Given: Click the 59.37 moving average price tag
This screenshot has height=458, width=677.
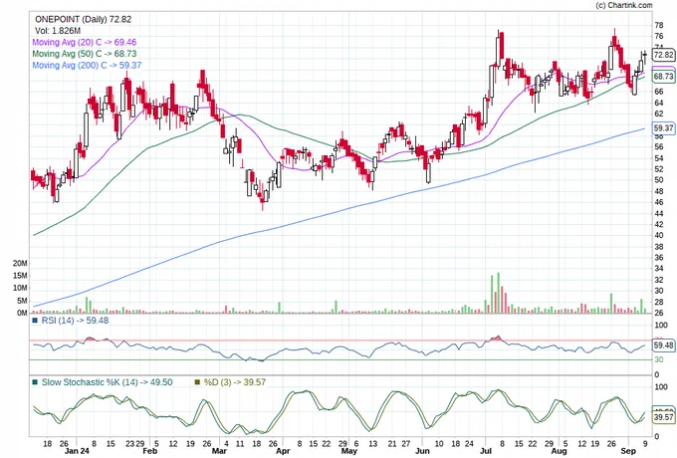Looking at the screenshot, I should pyautogui.click(x=663, y=128).
